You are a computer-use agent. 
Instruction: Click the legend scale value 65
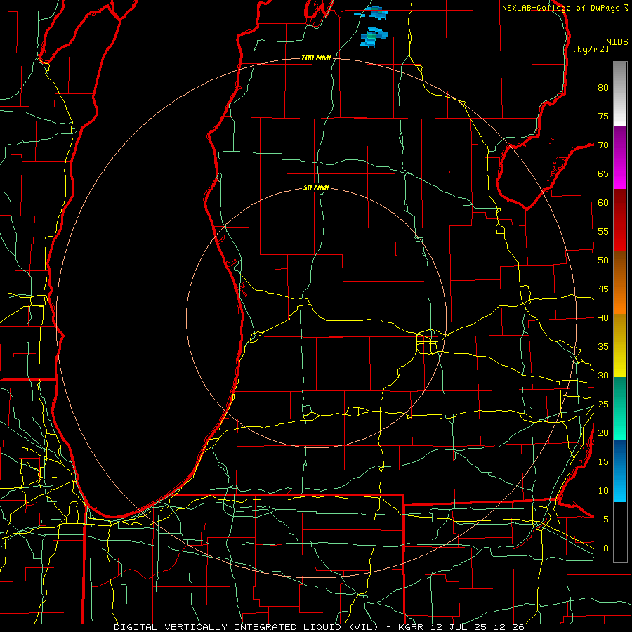coord(603,173)
